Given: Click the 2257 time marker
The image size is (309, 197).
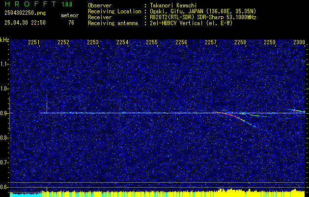Looking at the screenshot, I should (211, 42).
